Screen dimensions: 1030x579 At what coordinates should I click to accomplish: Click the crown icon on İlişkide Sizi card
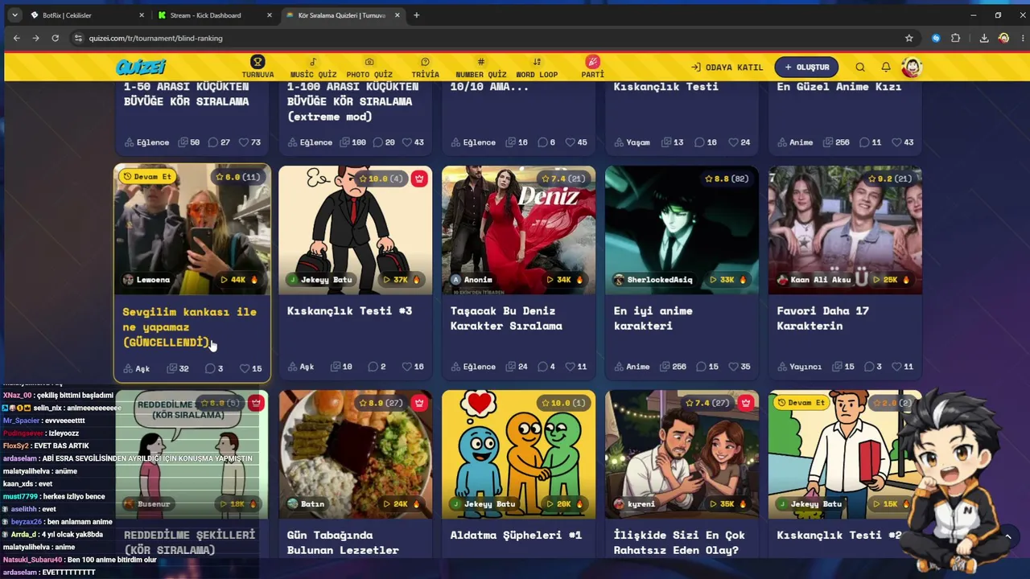tap(745, 403)
